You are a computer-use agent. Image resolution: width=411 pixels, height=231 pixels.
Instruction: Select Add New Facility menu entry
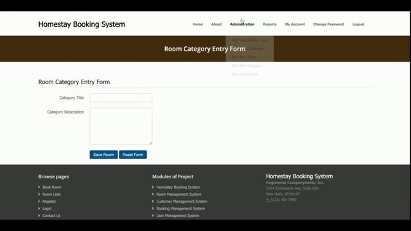(245, 74)
